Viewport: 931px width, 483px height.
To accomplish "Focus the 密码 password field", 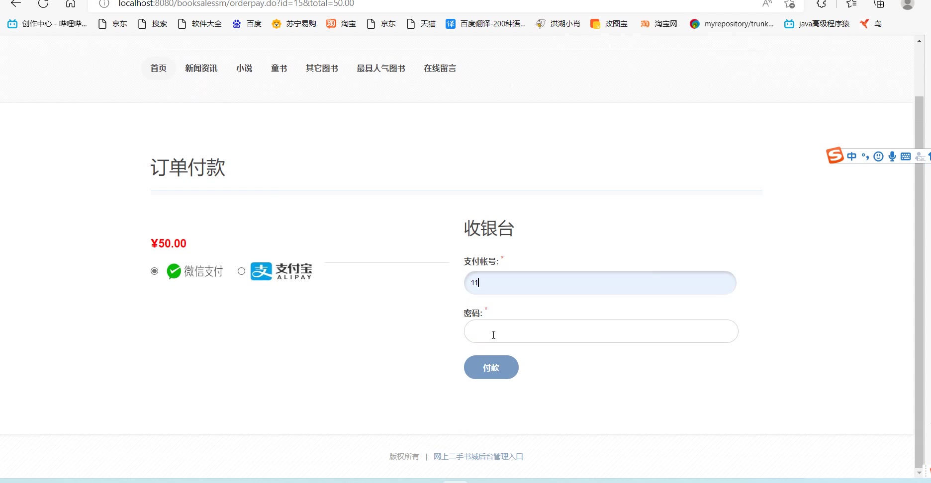I will point(601,331).
